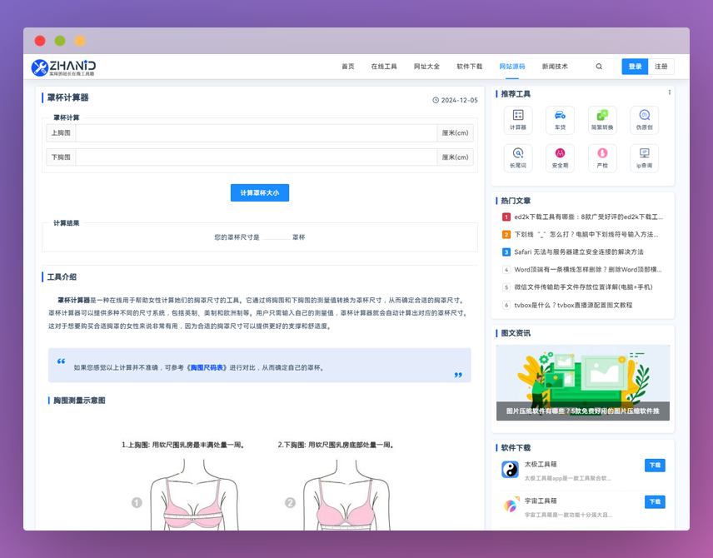Image resolution: width=713 pixels, height=558 pixels.
Task: Open the 车贷 car loan tool
Action: pyautogui.click(x=560, y=120)
